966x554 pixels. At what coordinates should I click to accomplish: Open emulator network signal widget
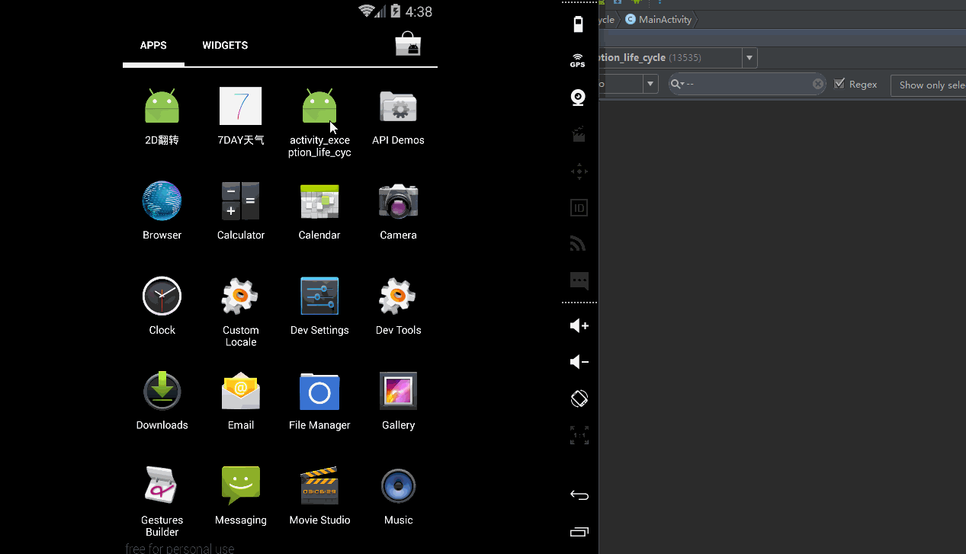coord(579,244)
